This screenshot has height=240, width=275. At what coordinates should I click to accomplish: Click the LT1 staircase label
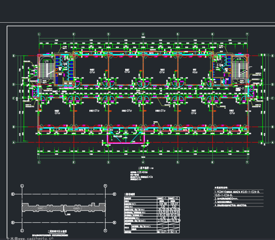[x=47, y=62]
